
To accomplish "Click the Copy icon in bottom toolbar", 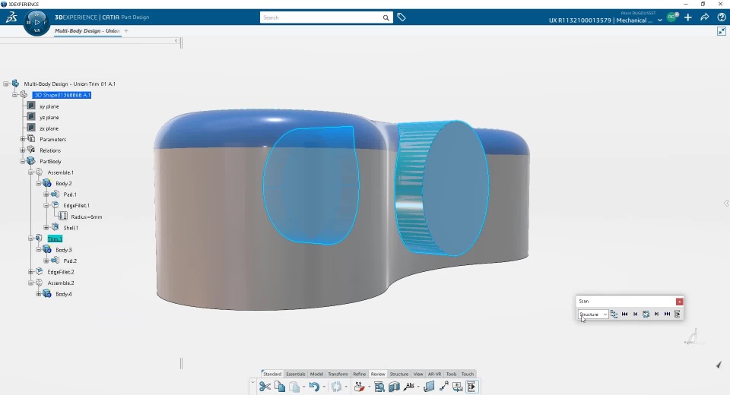I will coord(280,387).
